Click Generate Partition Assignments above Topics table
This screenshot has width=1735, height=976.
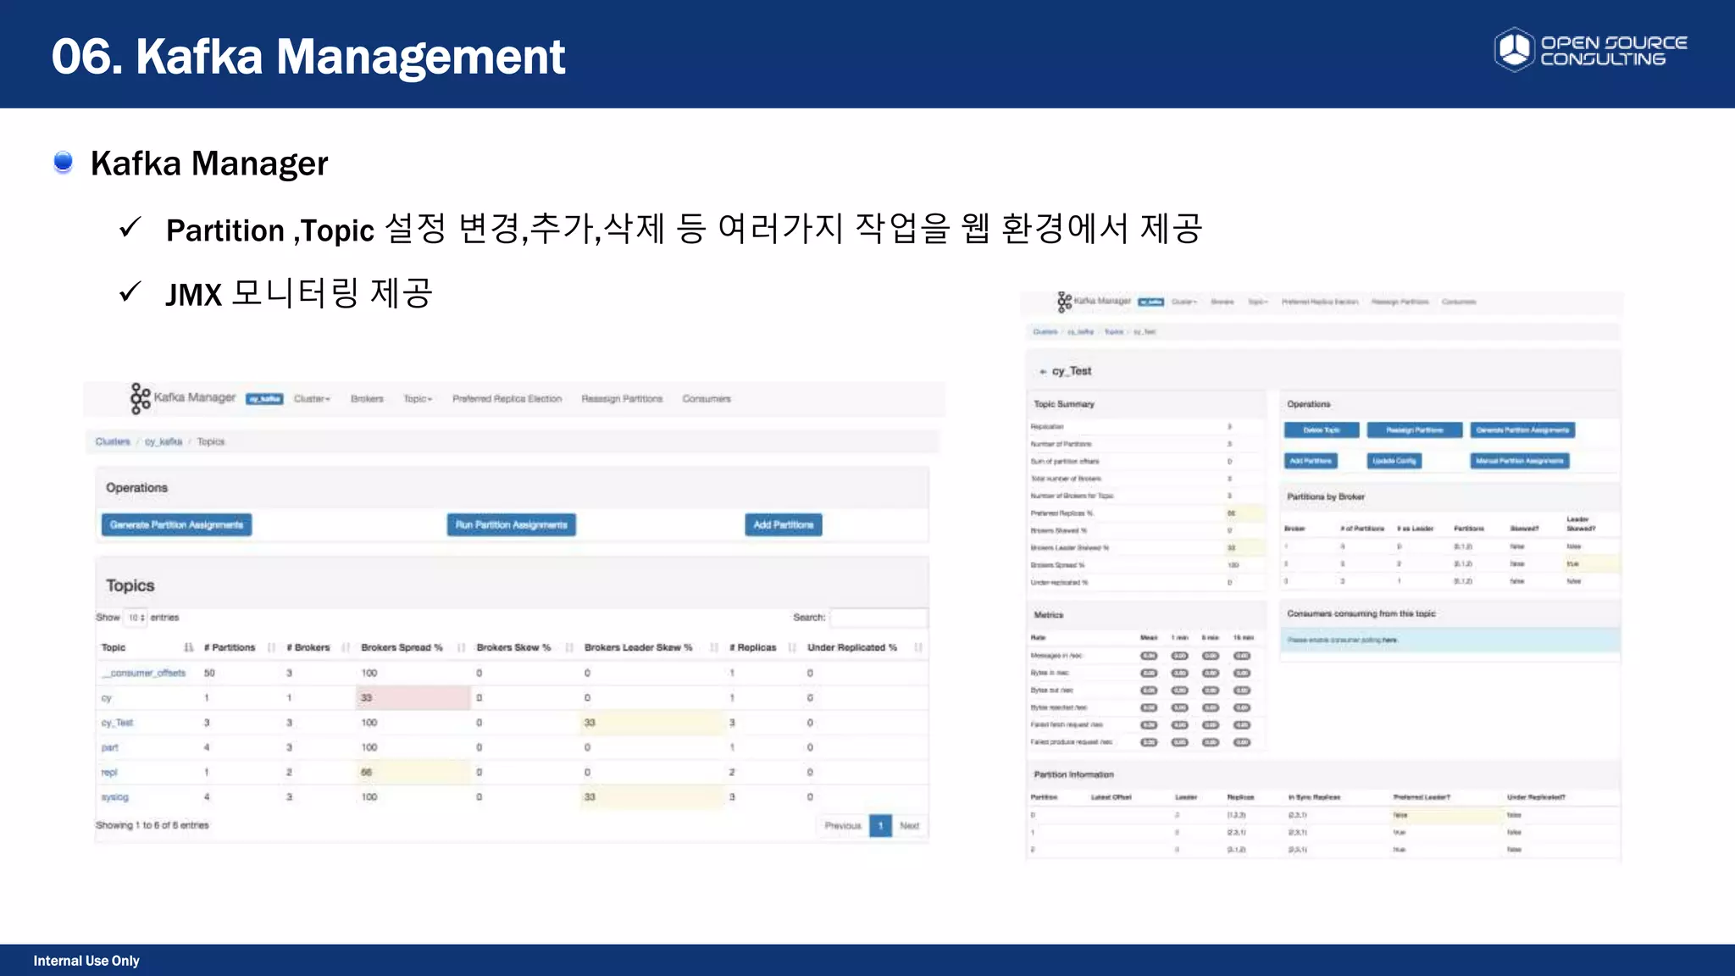(x=176, y=525)
